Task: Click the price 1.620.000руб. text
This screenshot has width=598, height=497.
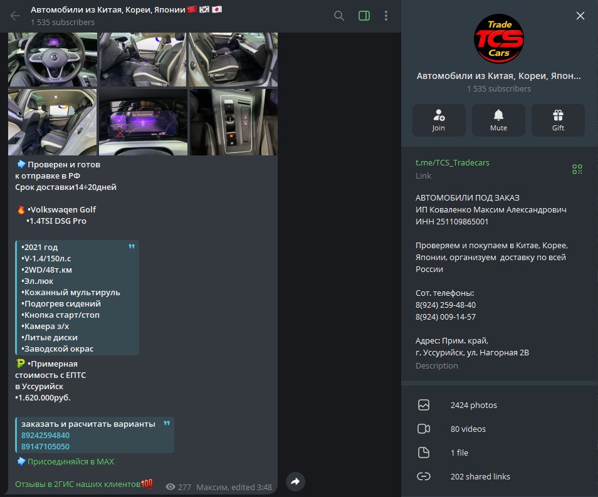Action: pos(43,397)
